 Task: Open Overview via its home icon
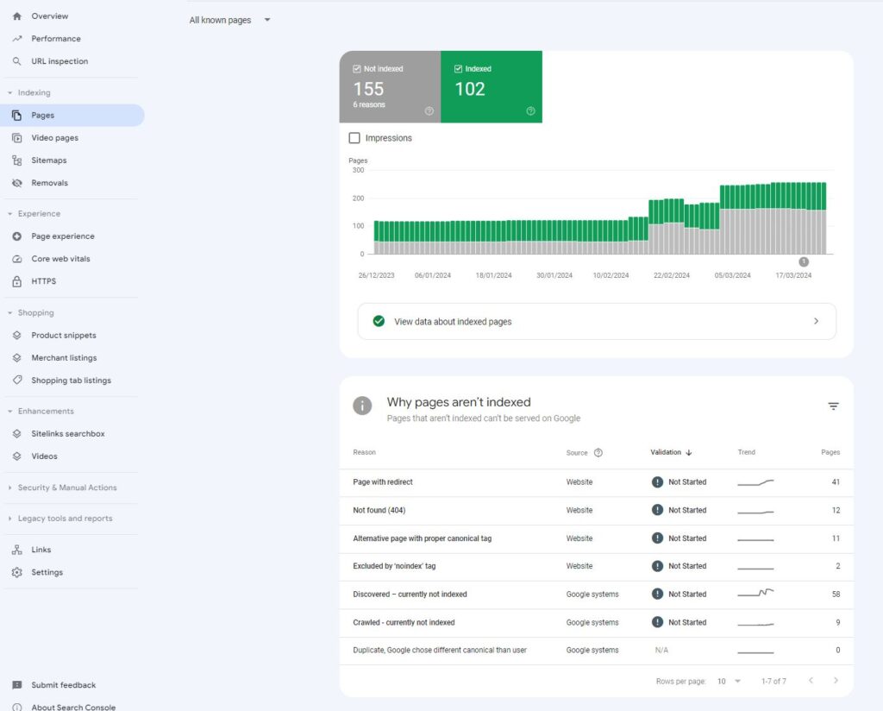click(17, 16)
